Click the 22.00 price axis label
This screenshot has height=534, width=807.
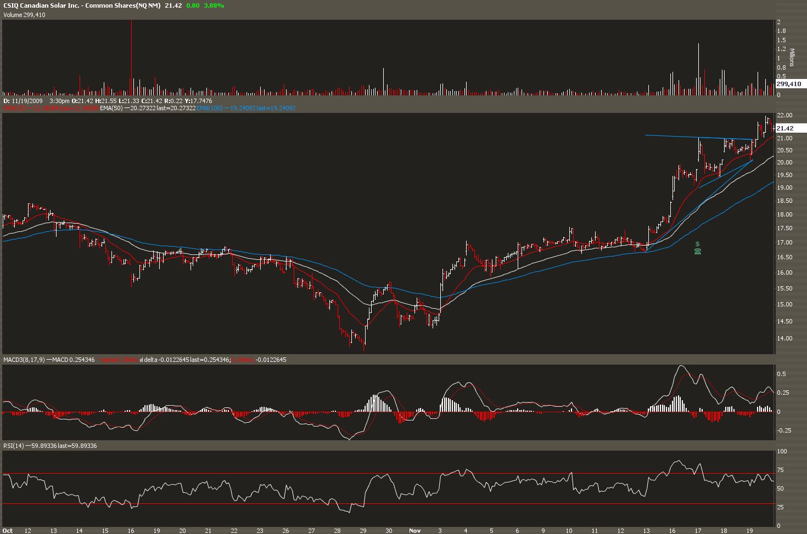[784, 115]
